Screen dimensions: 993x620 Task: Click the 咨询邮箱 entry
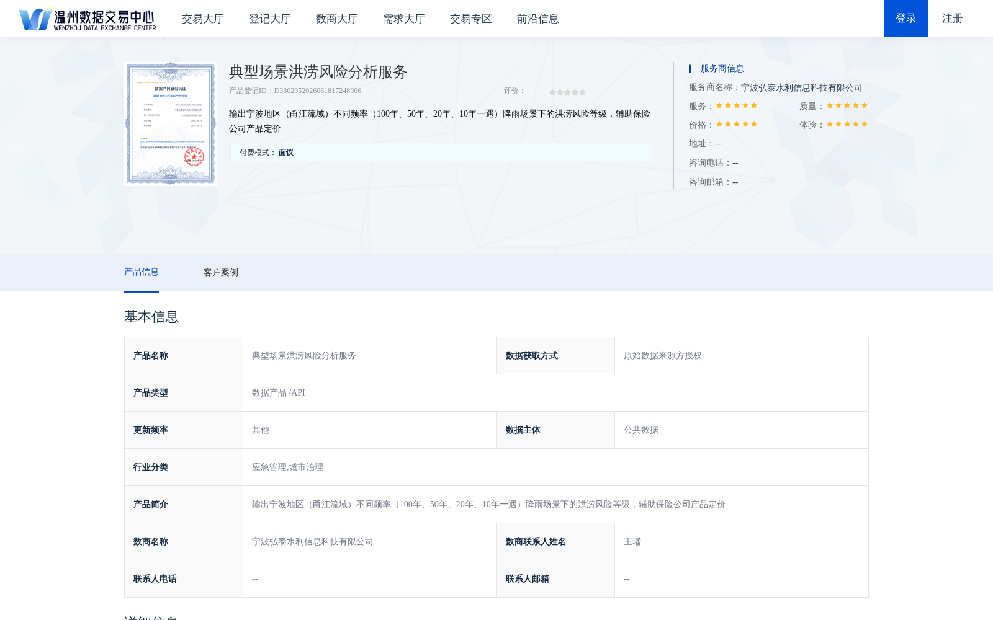tap(714, 182)
